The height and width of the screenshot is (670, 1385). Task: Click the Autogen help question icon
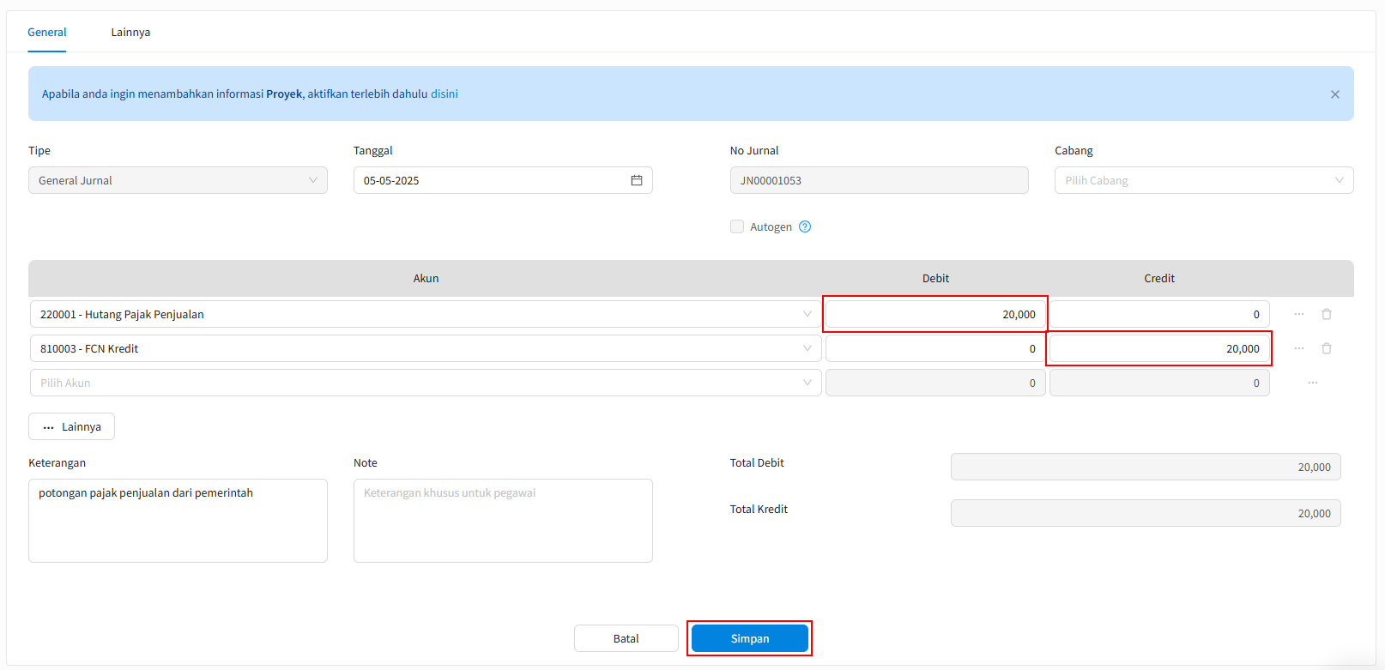click(805, 226)
